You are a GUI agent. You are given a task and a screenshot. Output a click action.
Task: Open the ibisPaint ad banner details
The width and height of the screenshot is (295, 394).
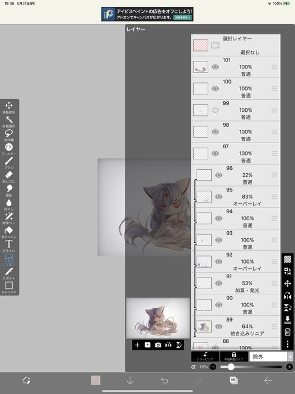183,17
